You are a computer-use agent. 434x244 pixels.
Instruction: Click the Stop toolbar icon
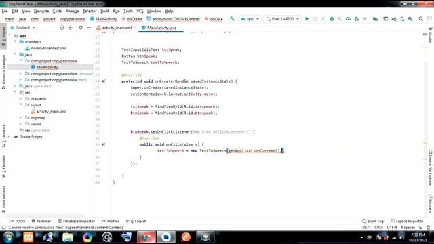[x=365, y=19]
